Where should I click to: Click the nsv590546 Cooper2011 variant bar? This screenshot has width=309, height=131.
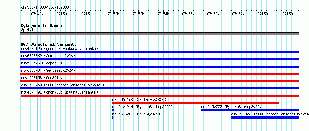pos(160,67)
